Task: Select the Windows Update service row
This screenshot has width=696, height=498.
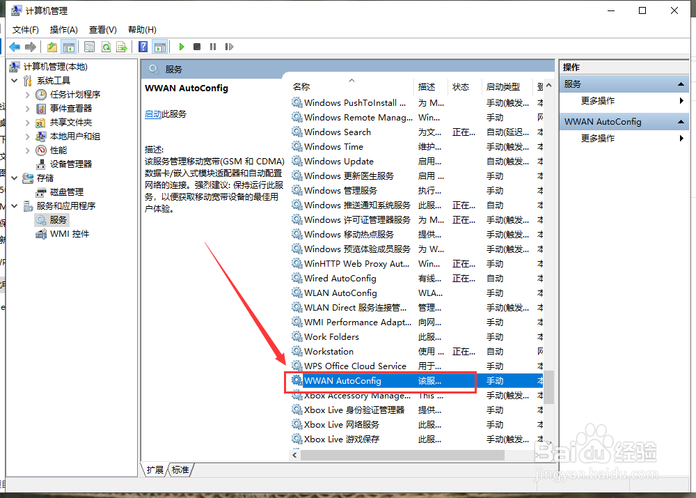Action: (417, 162)
